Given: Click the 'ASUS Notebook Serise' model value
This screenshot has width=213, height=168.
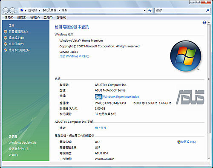Looking at the screenshot, I should coord(110,90).
